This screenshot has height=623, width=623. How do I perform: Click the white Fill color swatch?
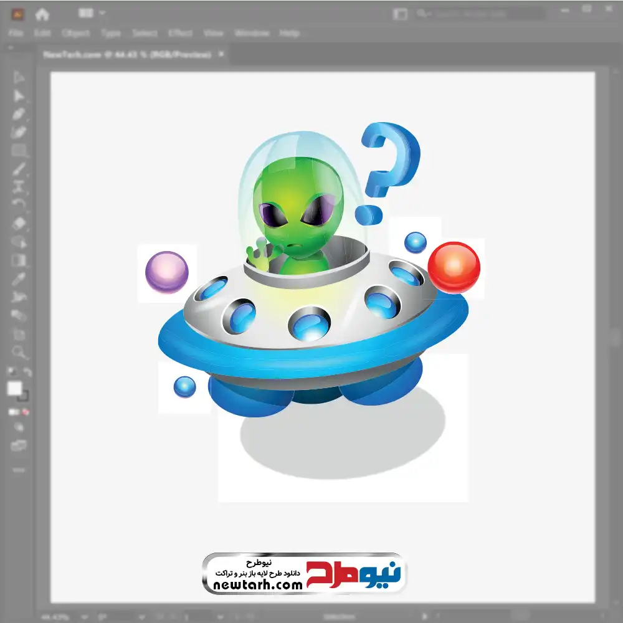tap(15, 388)
